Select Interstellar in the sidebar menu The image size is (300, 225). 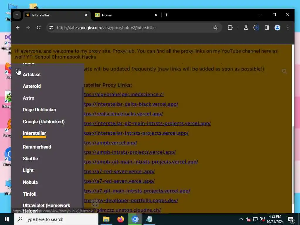[35, 133]
